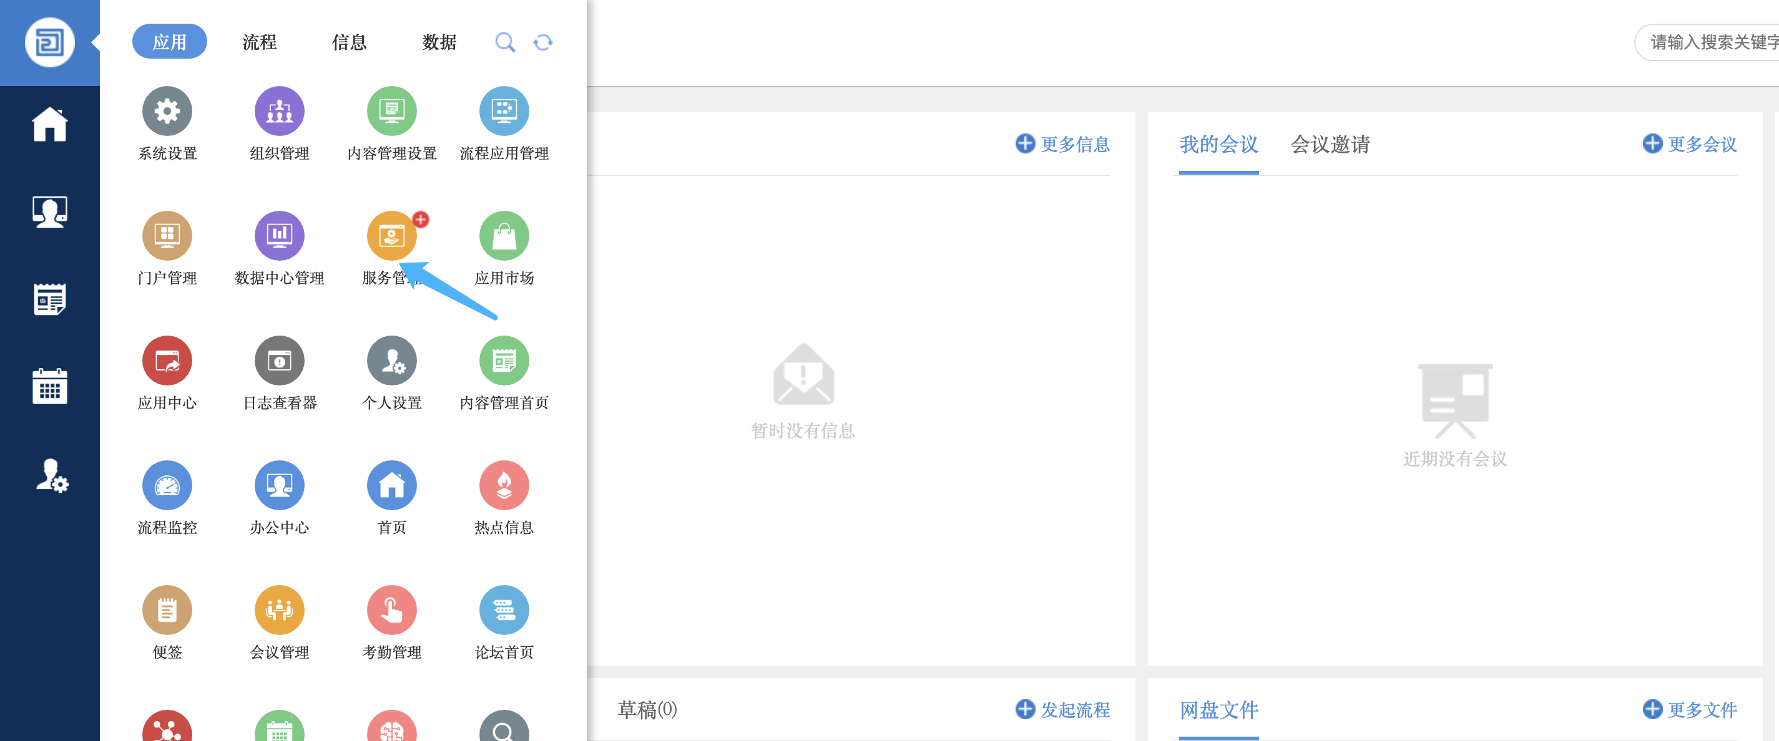Open the 应用市场 shopping bag icon
The height and width of the screenshot is (741, 1779).
point(504,236)
